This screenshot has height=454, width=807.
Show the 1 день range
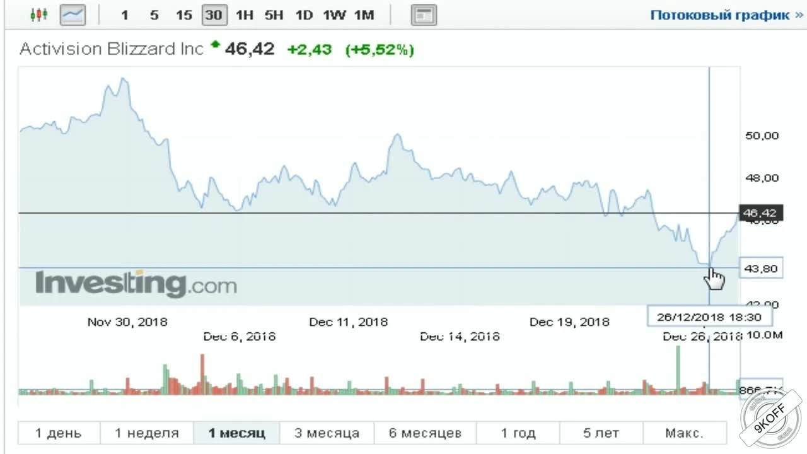pyautogui.click(x=58, y=433)
